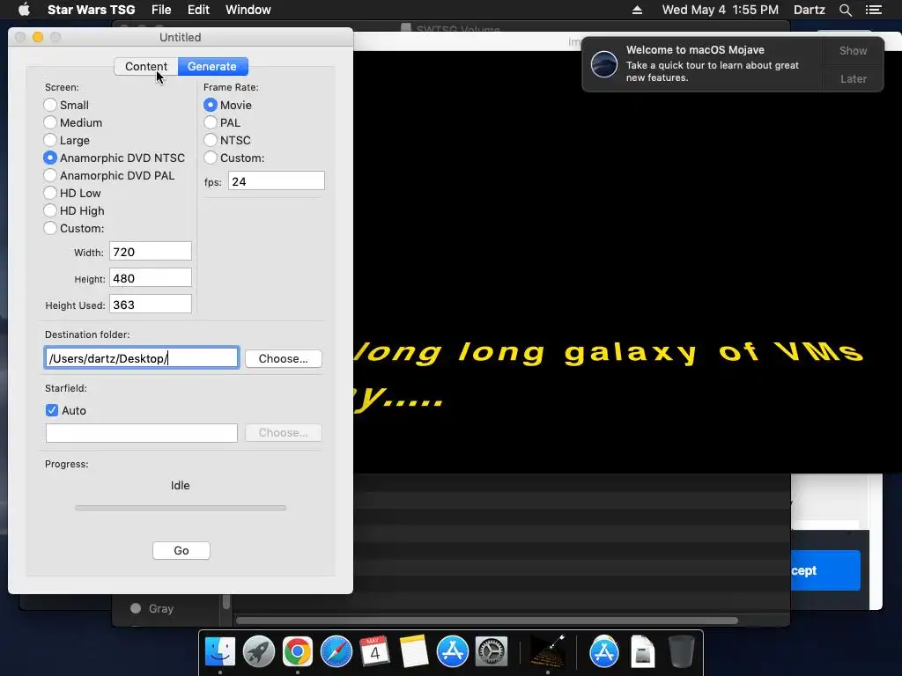This screenshot has height=676, width=902.
Task: Click Star Wars TSG app icon in dock
Action: coord(547,652)
